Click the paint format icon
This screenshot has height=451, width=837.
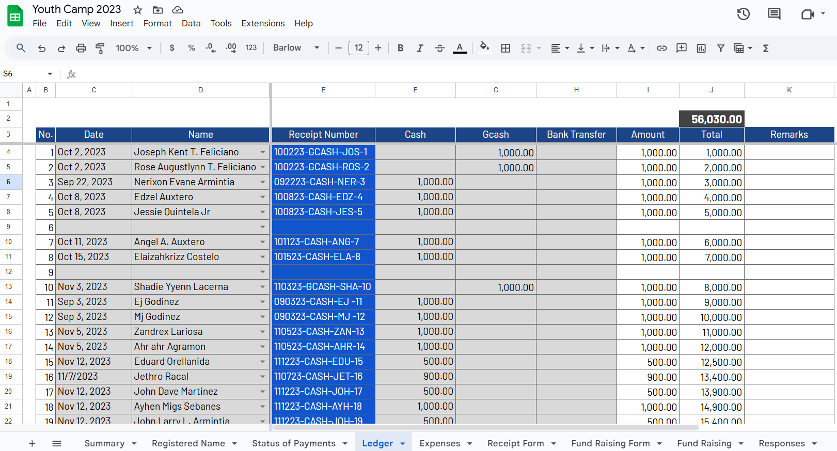(x=100, y=48)
